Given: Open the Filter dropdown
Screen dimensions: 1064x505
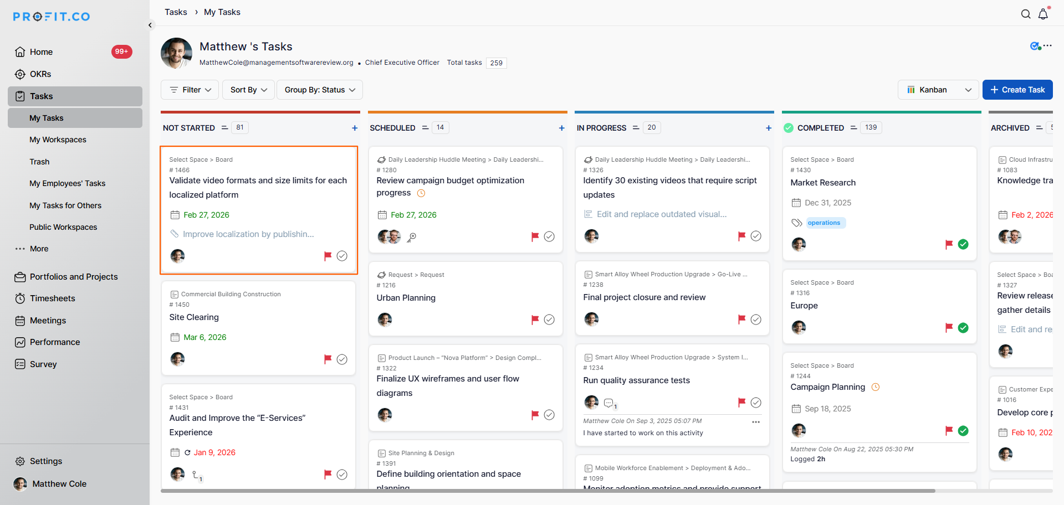Looking at the screenshot, I should [x=190, y=90].
